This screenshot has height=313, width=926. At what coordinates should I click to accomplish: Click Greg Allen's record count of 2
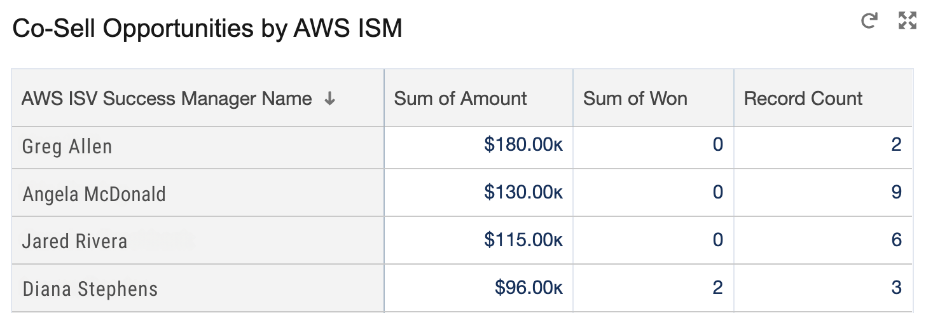coord(896,145)
